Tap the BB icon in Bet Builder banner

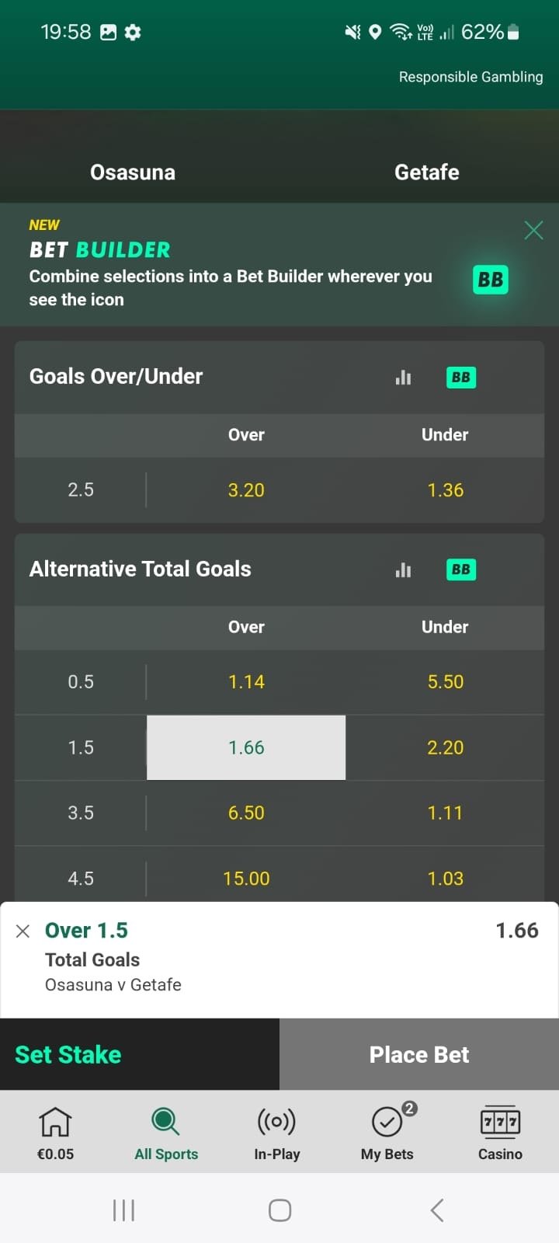click(490, 280)
